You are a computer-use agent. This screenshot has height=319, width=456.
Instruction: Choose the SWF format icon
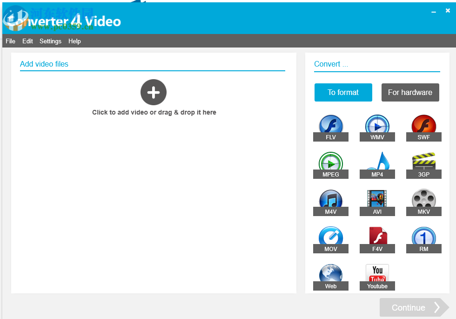423,124
